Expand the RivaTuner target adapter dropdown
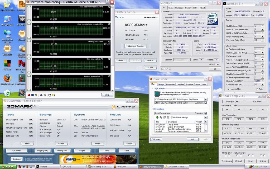The height and width of the screenshot is (169, 270). pos(206,99)
